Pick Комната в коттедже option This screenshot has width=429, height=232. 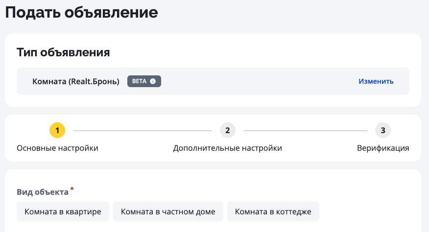[x=273, y=212]
